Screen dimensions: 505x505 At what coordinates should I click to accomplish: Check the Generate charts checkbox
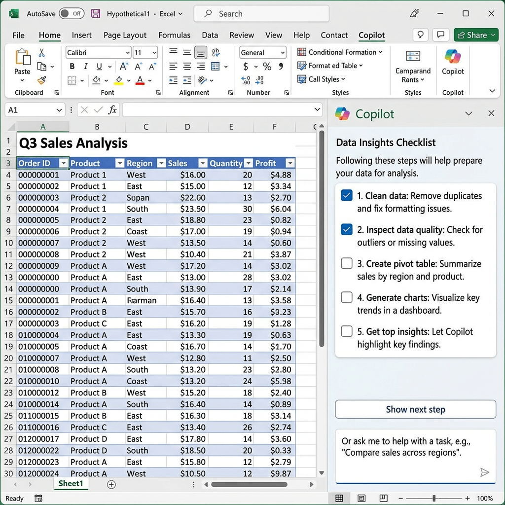tap(347, 297)
